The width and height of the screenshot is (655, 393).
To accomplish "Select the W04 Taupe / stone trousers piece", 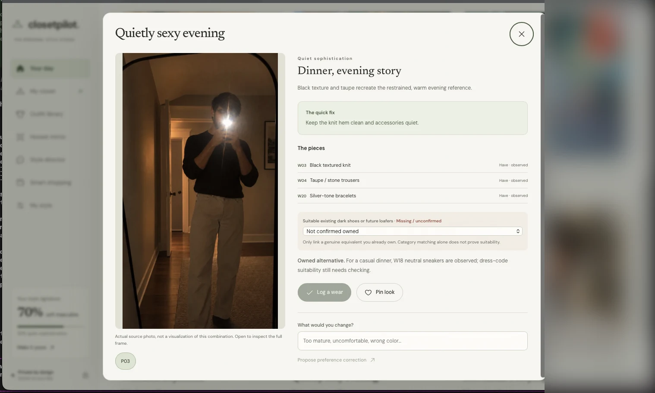I will pyautogui.click(x=413, y=181).
